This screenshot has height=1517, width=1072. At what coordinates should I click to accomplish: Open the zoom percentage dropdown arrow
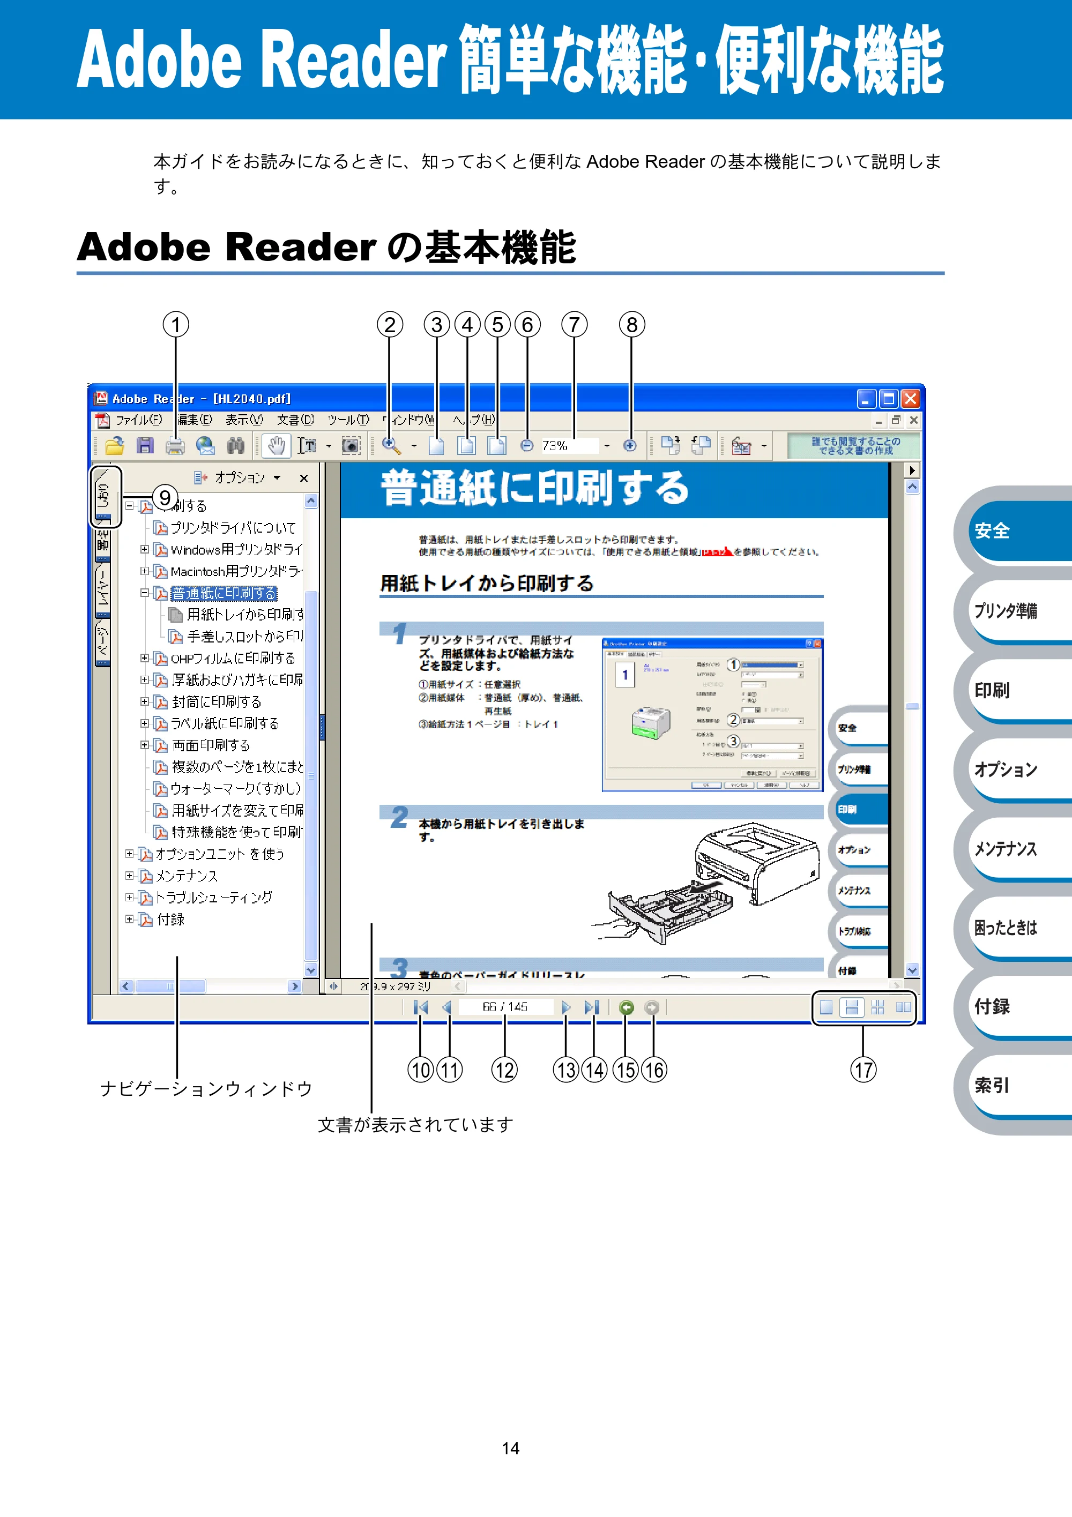pyautogui.click(x=607, y=446)
